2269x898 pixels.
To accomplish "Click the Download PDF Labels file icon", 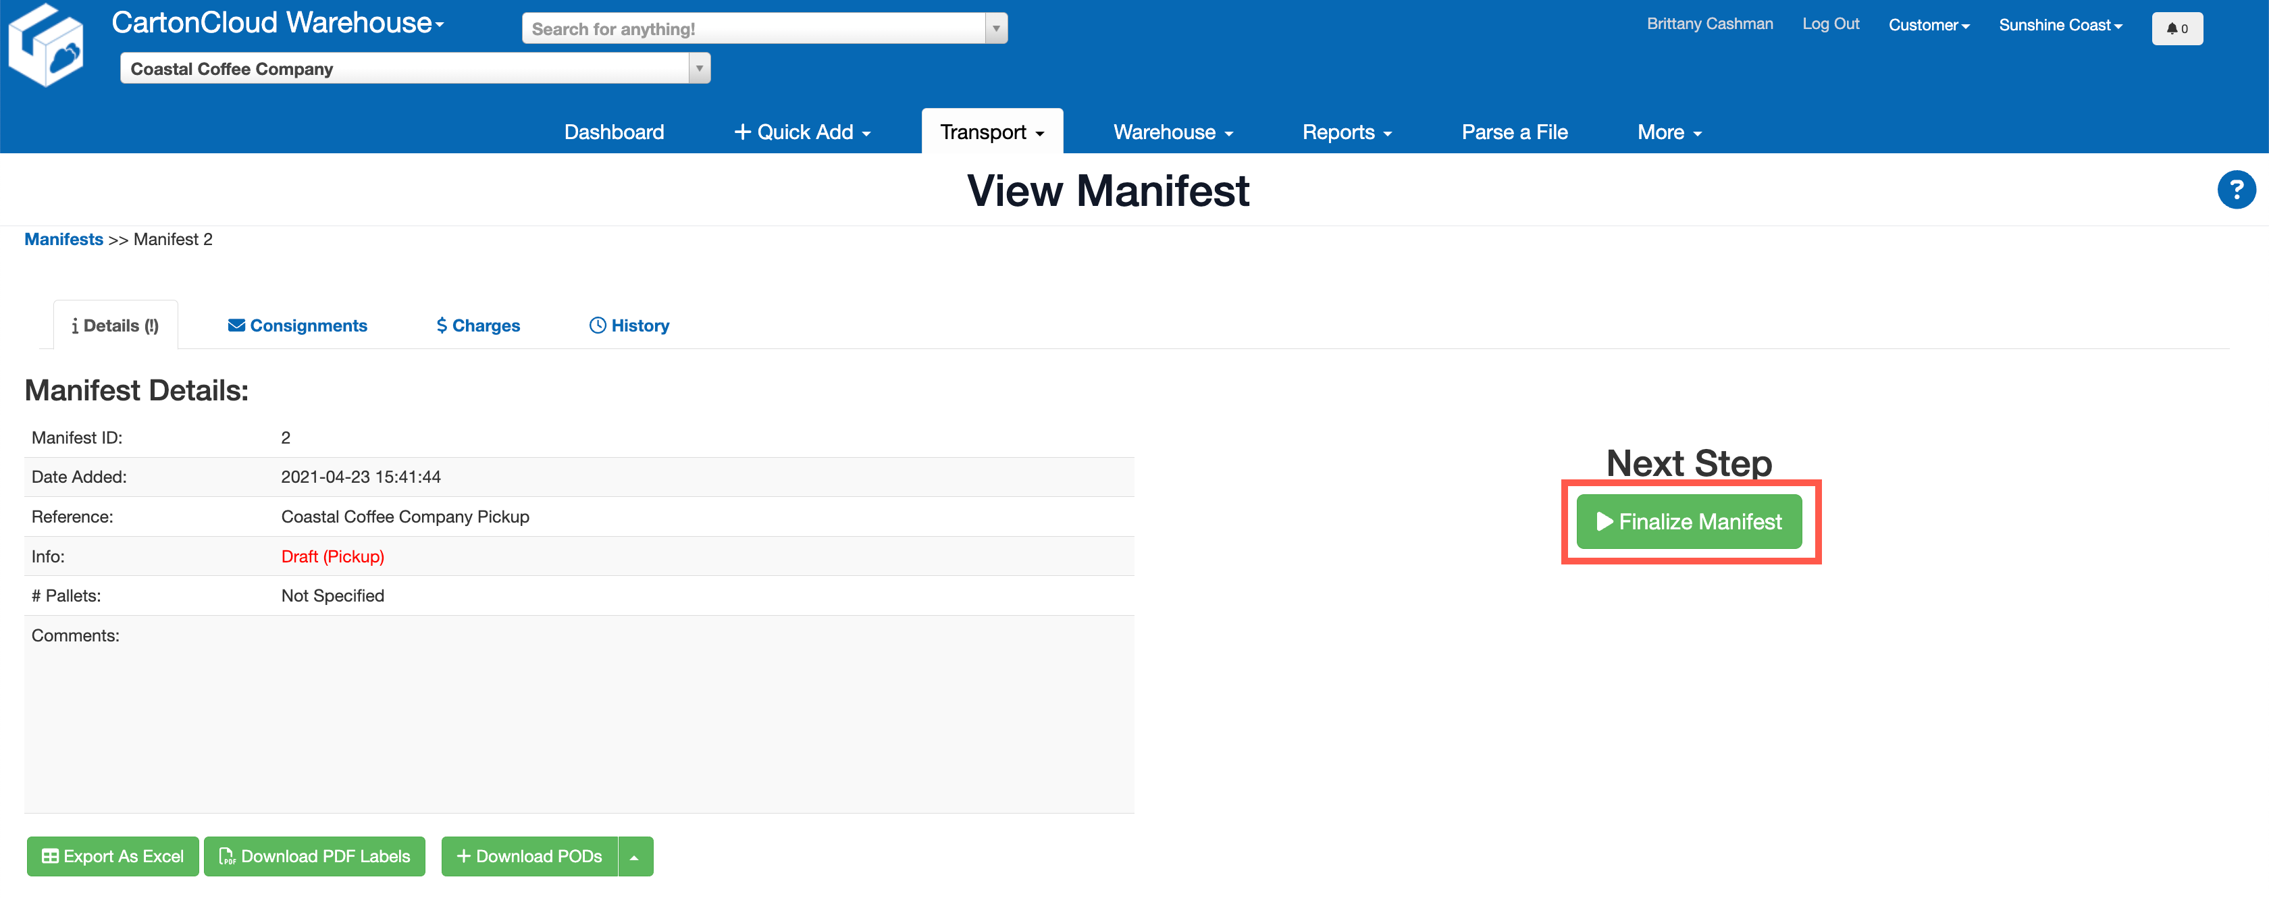I will click(228, 855).
